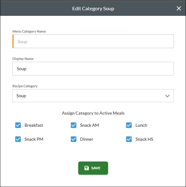
Task: Click the Display Name input field
Action: 93,69
